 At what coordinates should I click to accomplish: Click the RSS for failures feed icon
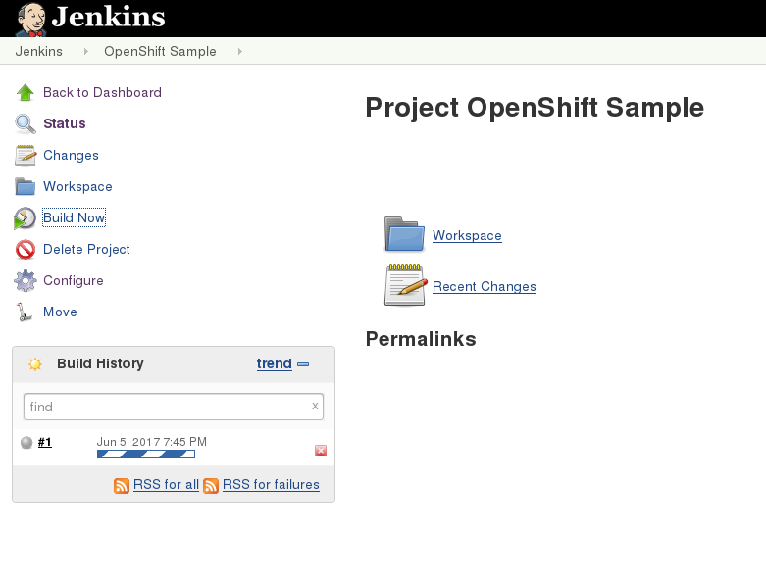211,486
